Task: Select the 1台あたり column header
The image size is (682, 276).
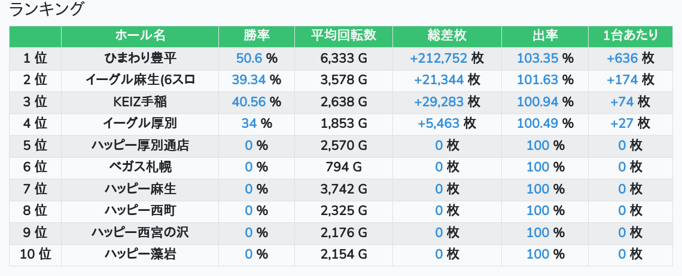Action: click(631, 36)
